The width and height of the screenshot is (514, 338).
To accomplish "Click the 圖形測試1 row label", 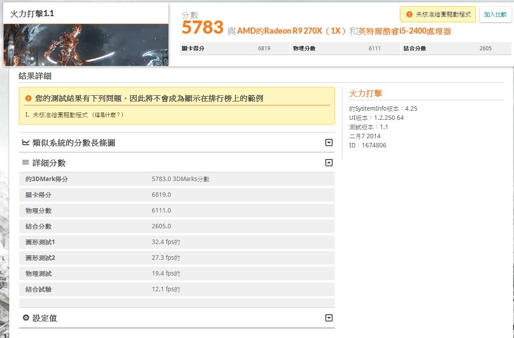I will coord(40,242).
